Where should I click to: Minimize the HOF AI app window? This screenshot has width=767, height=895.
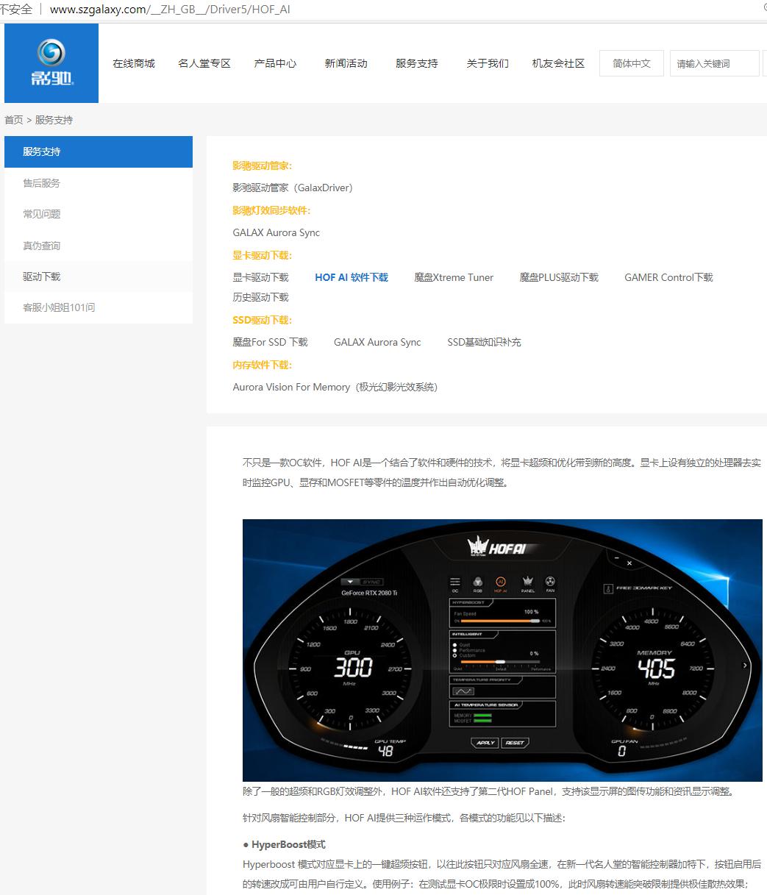coord(617,558)
